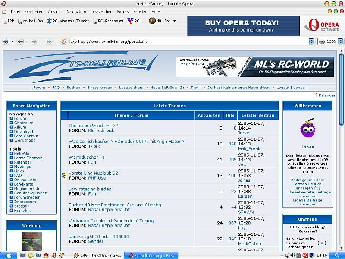
Task: Open the history dropdown next to the Back arrow
Action: click(x=27, y=41)
